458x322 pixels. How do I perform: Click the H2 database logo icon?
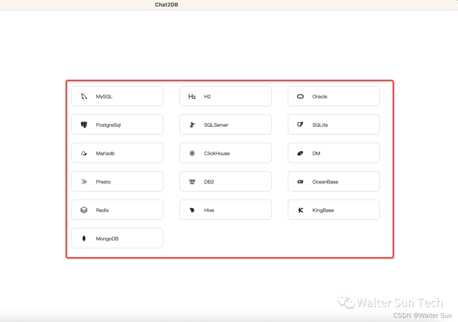192,97
